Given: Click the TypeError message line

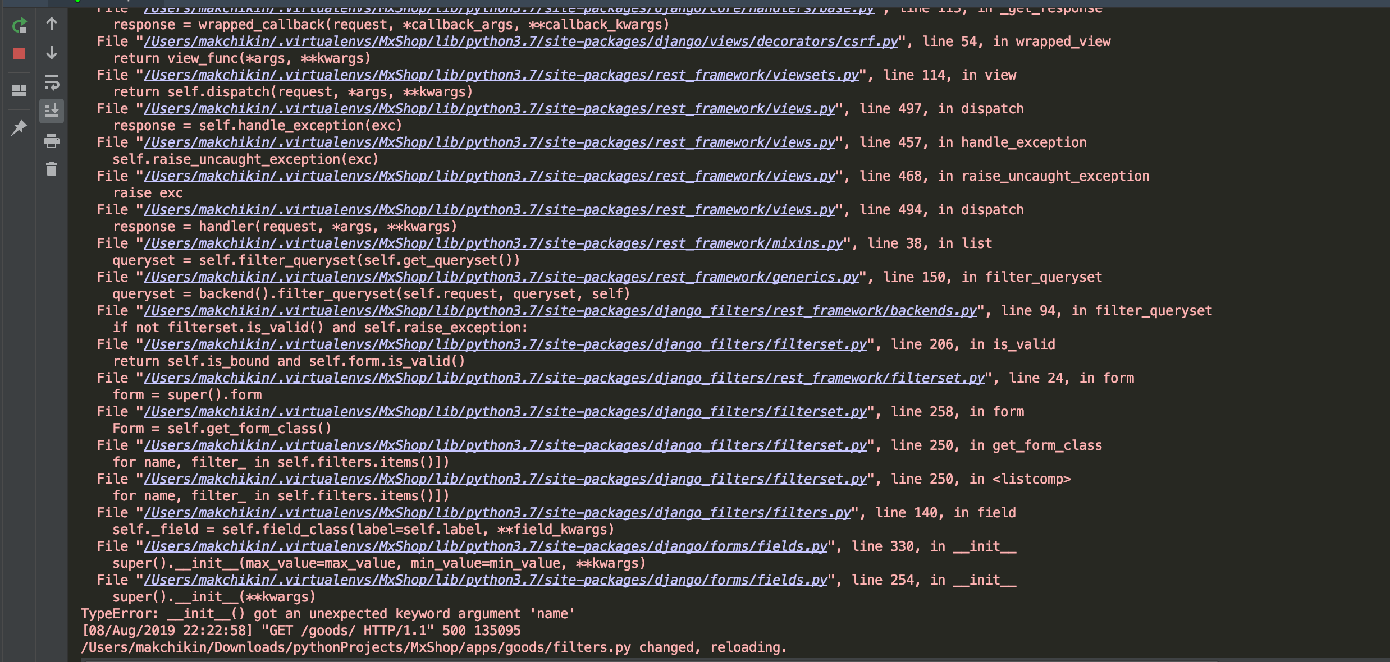Looking at the screenshot, I should [328, 614].
